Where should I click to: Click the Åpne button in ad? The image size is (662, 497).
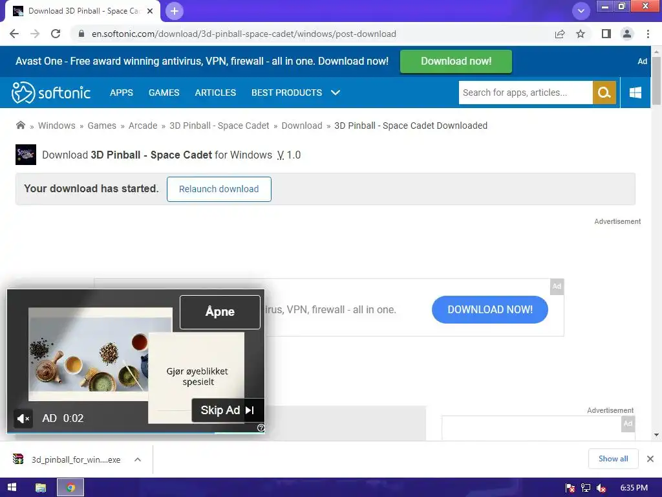point(220,312)
